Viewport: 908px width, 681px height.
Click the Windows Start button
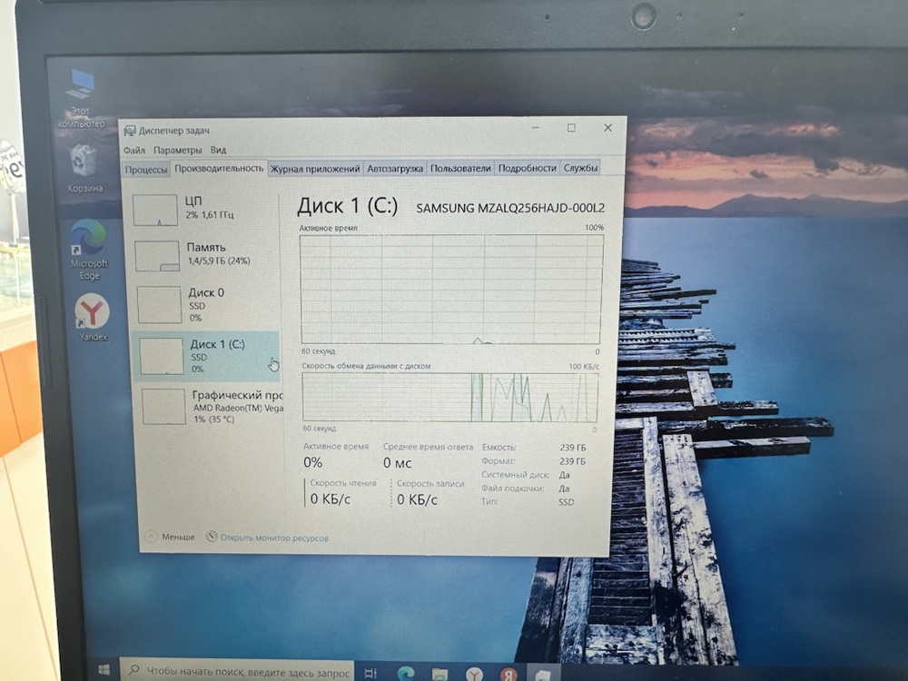click(x=104, y=670)
